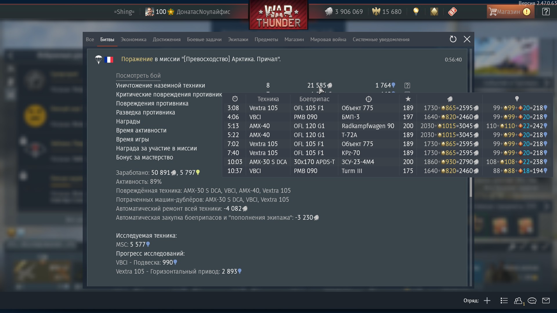Click the squad list icon

click(x=504, y=301)
